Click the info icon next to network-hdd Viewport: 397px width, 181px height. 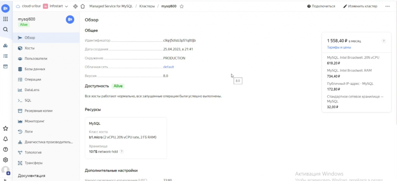pos(121,152)
